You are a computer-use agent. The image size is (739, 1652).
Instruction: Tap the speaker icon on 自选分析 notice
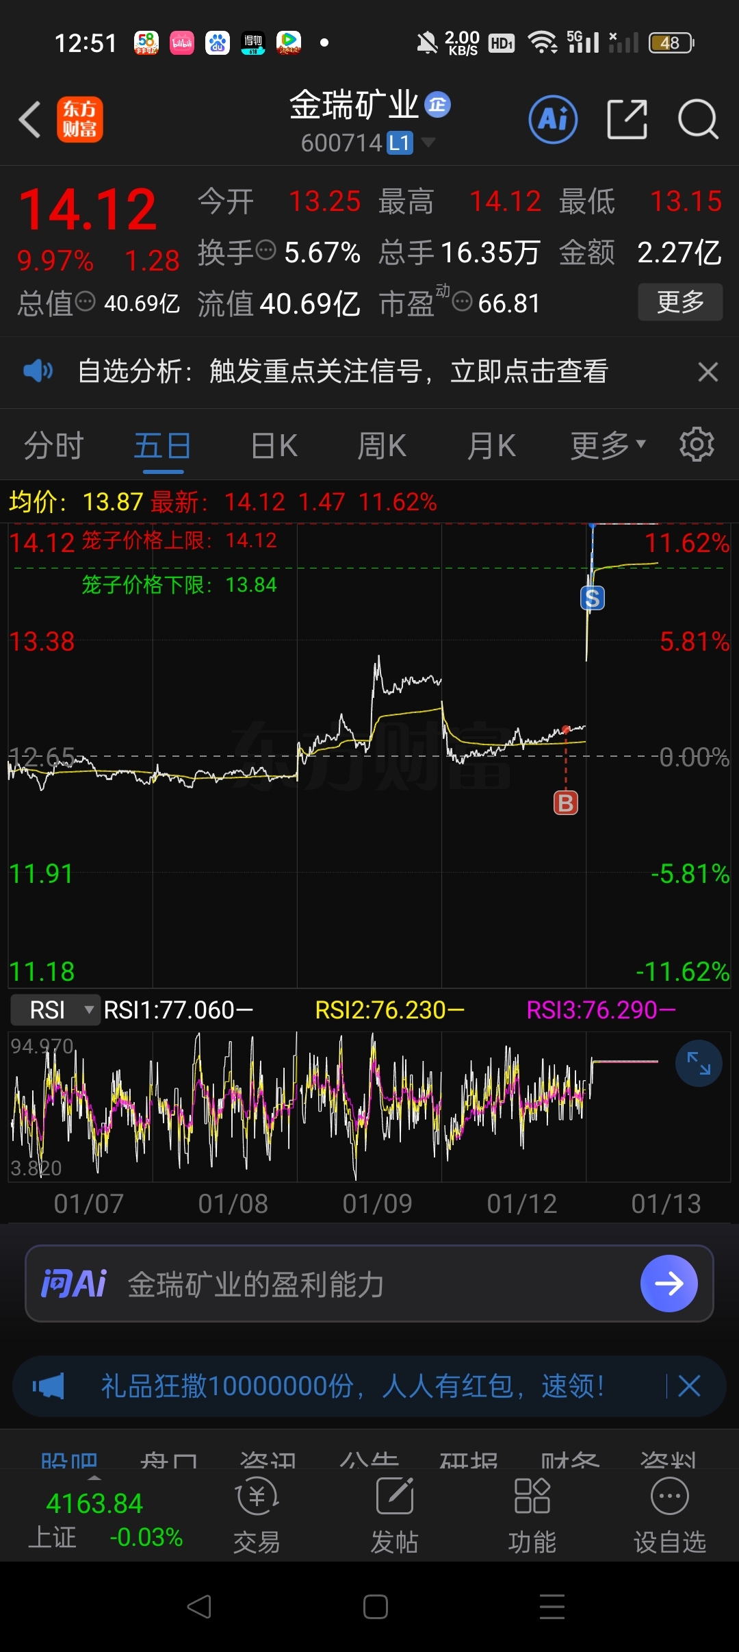(x=38, y=371)
